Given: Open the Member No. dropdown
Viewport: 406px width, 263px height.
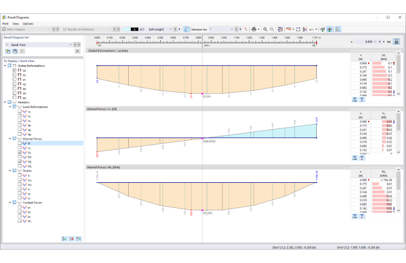Looking at the screenshot, I should pyautogui.click(x=232, y=29).
